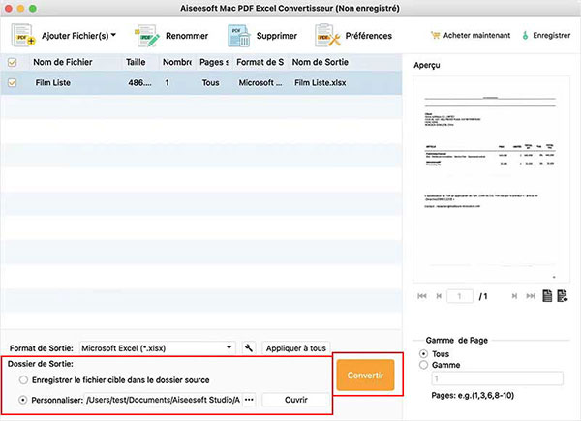Click the Acheter maintenant link
The image size is (581, 421).
pyautogui.click(x=476, y=35)
